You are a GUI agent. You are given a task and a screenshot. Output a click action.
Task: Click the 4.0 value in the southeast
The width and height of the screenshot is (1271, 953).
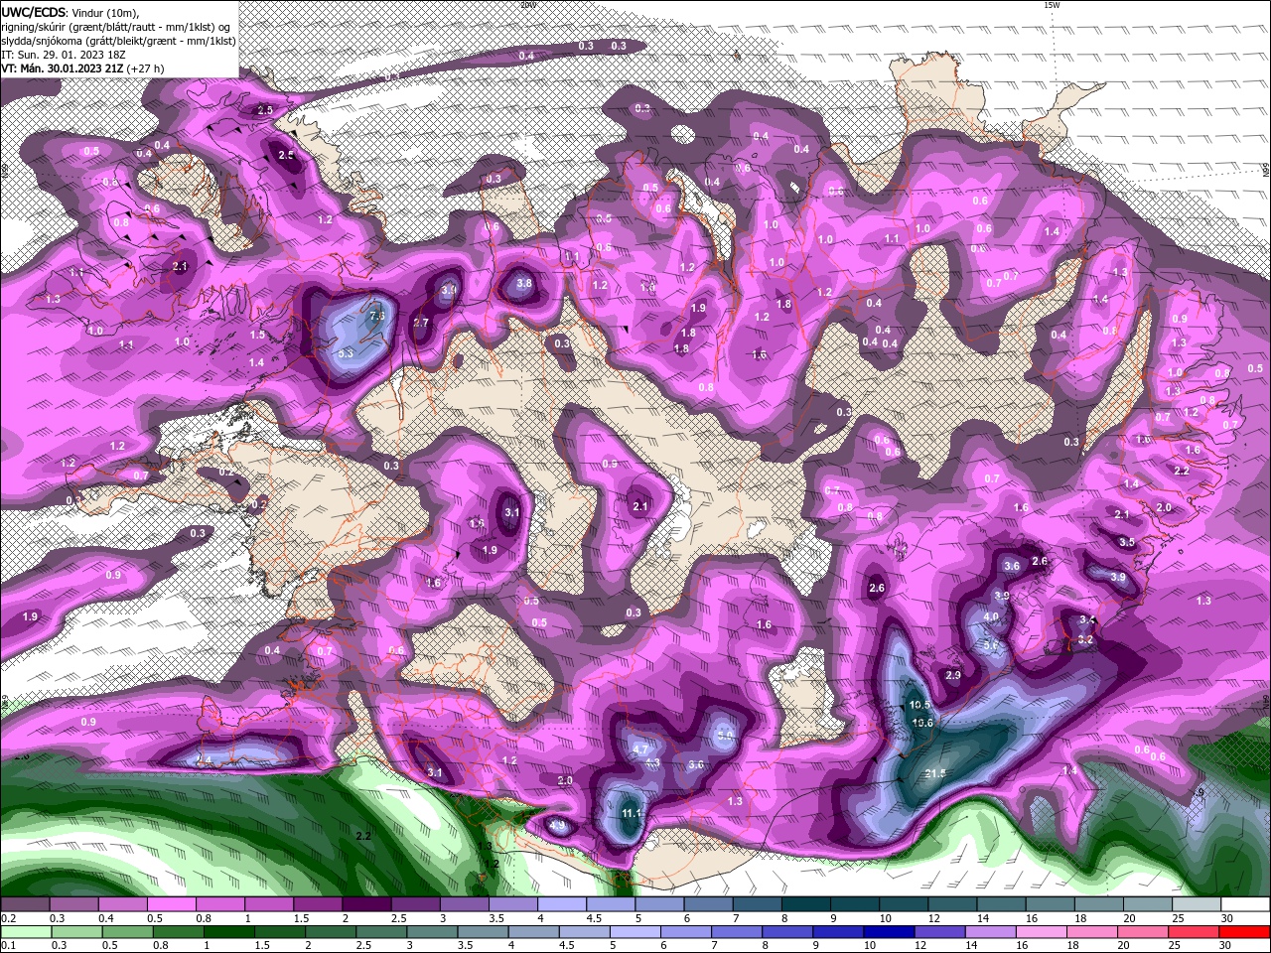coord(991,616)
